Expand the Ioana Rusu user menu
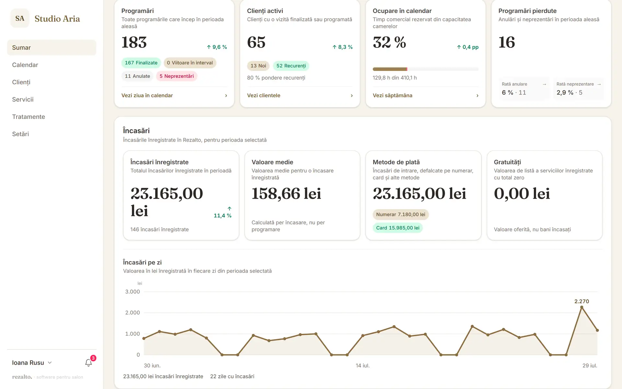Viewport: 622px width, 389px height. pos(32,363)
